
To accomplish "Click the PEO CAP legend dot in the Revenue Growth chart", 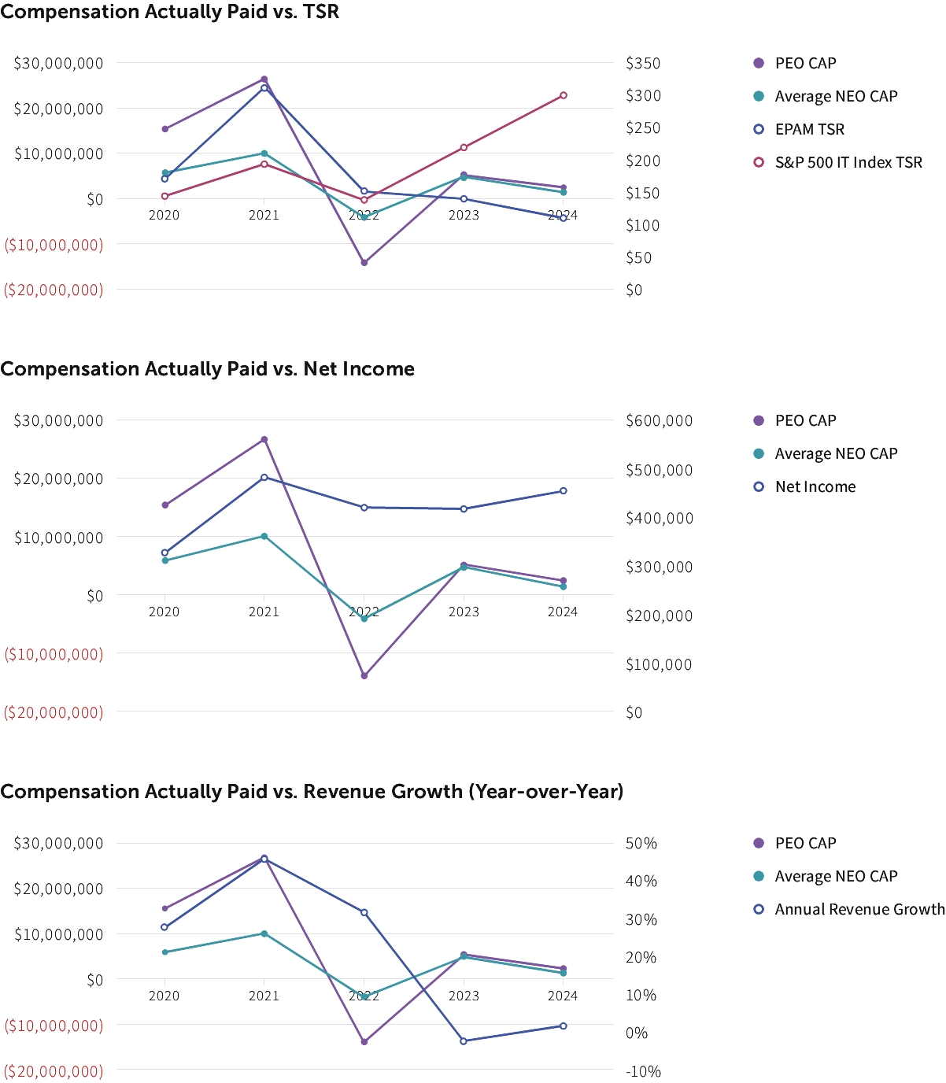I will pyautogui.click(x=759, y=843).
